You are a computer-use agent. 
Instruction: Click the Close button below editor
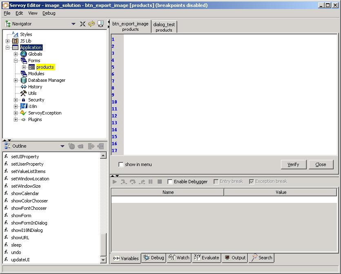321,164
